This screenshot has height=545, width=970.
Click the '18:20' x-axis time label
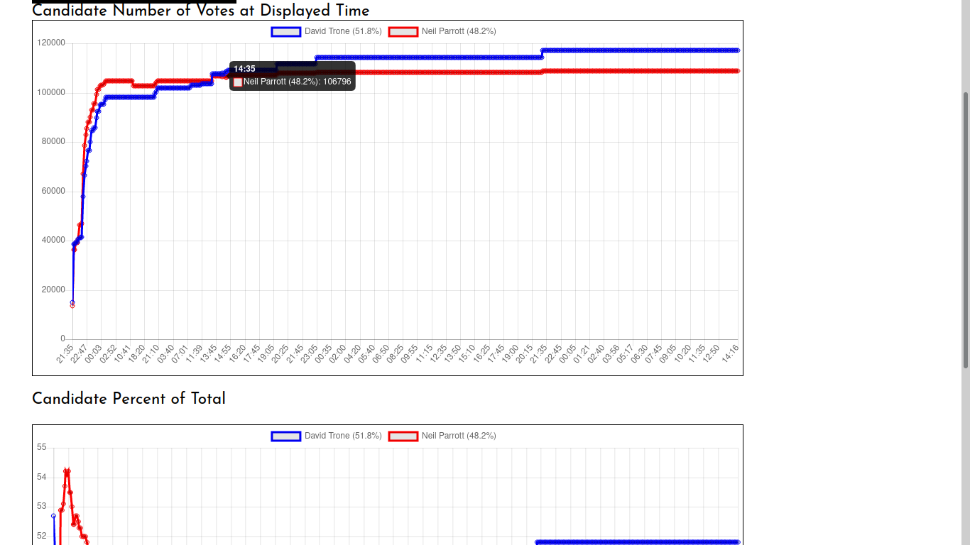click(x=138, y=353)
